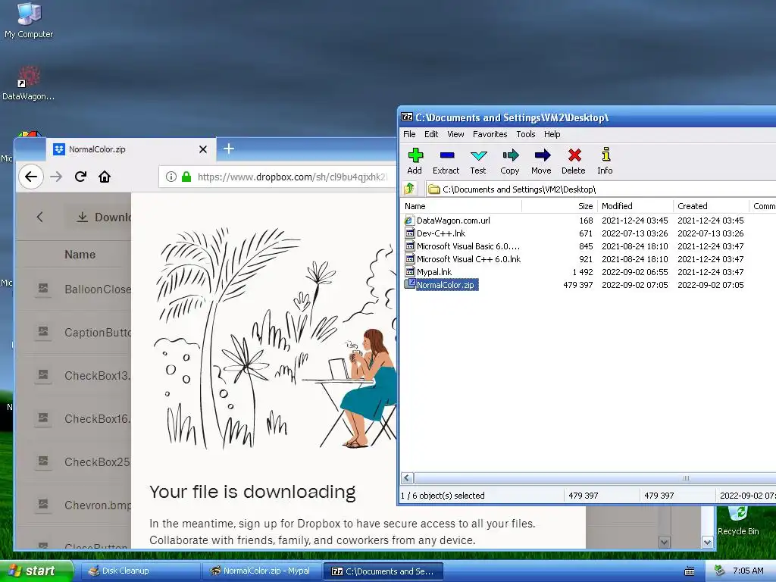
Task: Click the green padlock security icon
Action: 186,177
